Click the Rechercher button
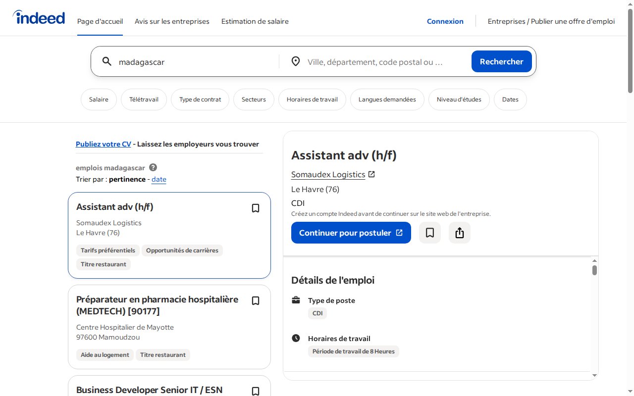 (x=502, y=61)
